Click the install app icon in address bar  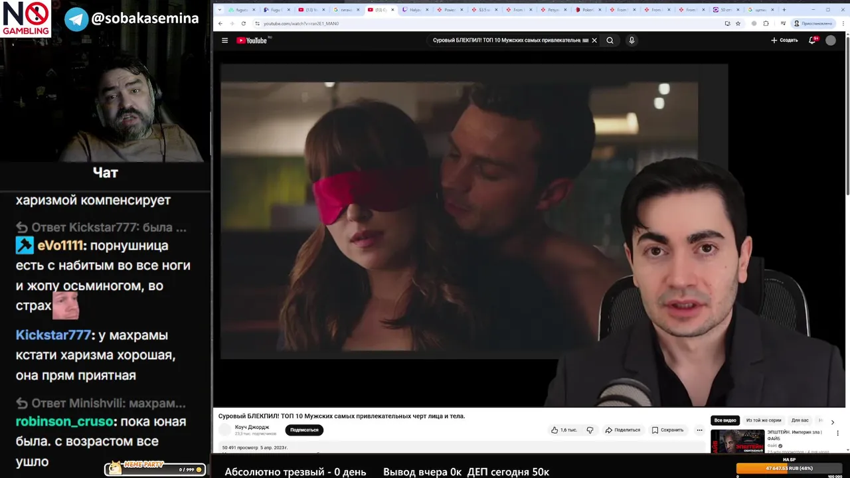(x=727, y=23)
